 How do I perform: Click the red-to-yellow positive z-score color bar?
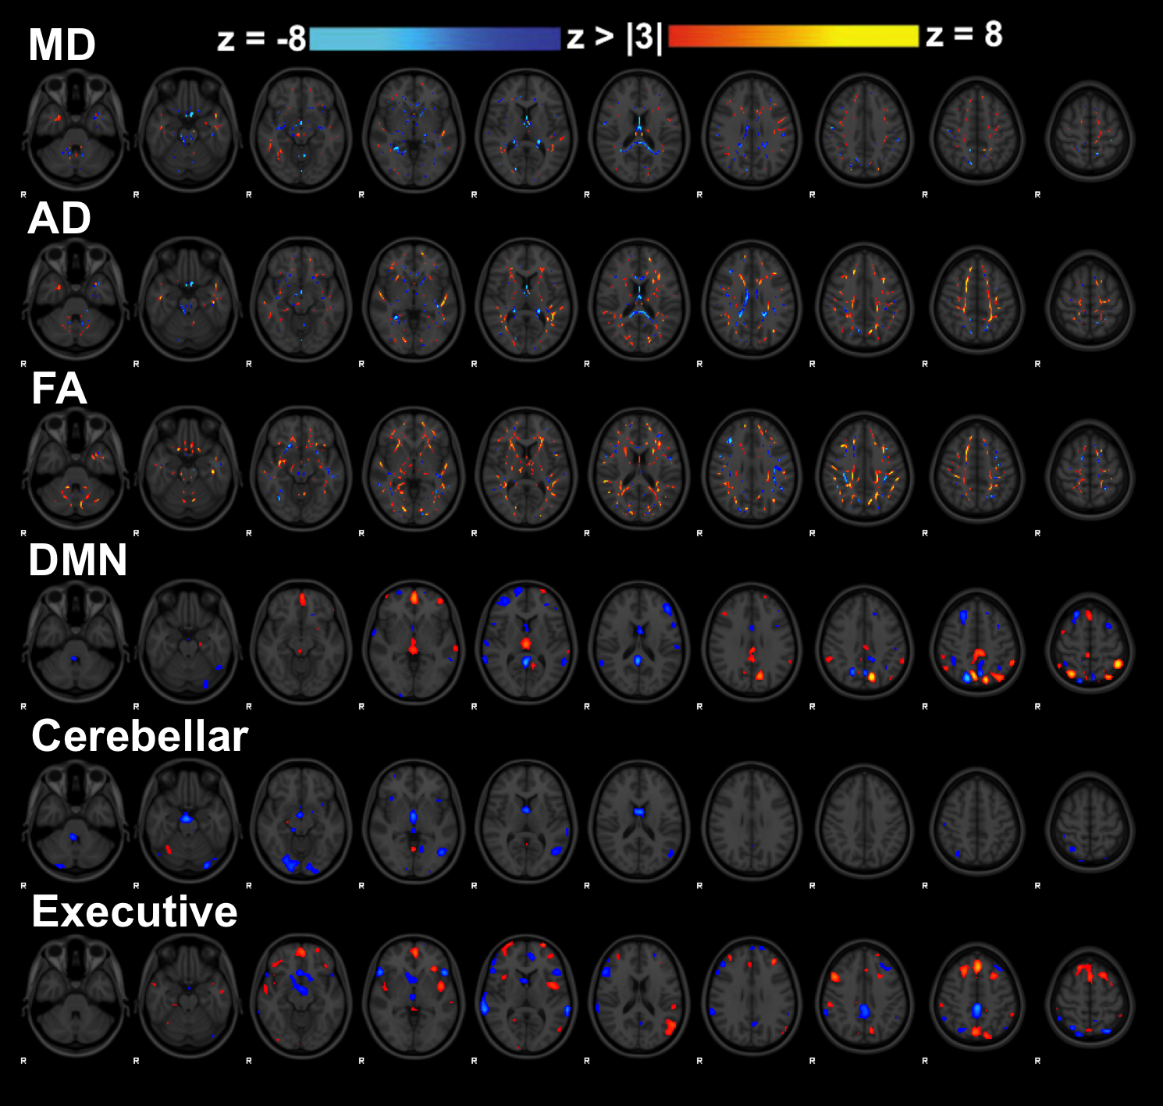point(793,37)
